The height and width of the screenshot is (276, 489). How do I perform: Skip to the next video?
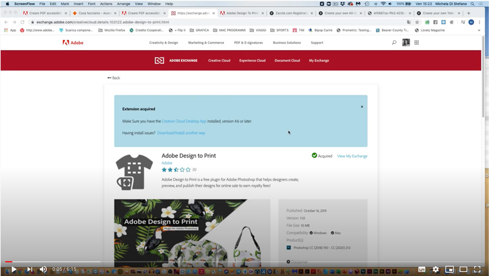(30, 269)
